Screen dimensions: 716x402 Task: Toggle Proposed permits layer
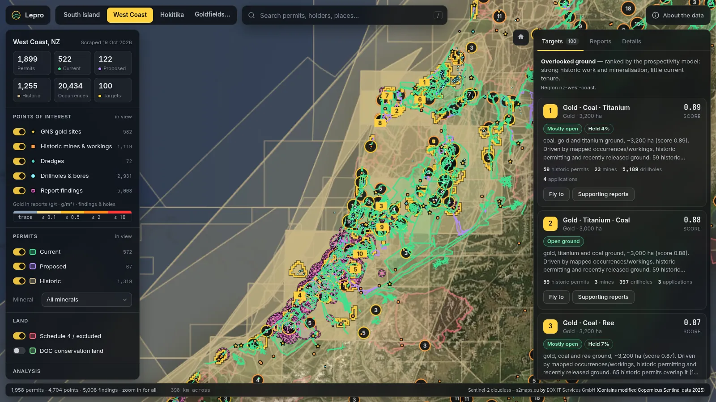[x=19, y=267]
